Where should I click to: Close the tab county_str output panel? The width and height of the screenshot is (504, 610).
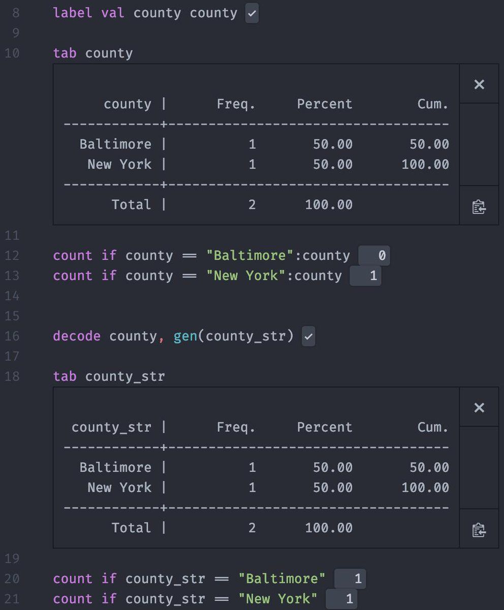click(x=479, y=408)
